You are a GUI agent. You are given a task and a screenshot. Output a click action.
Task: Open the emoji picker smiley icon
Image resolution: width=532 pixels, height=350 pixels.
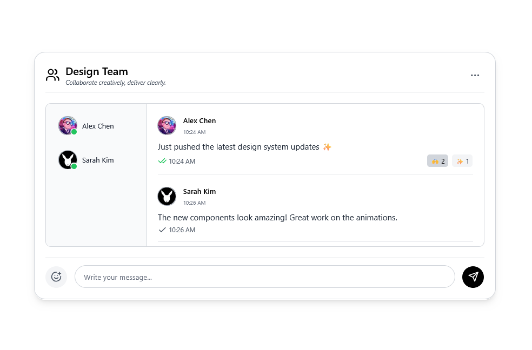[x=56, y=277]
